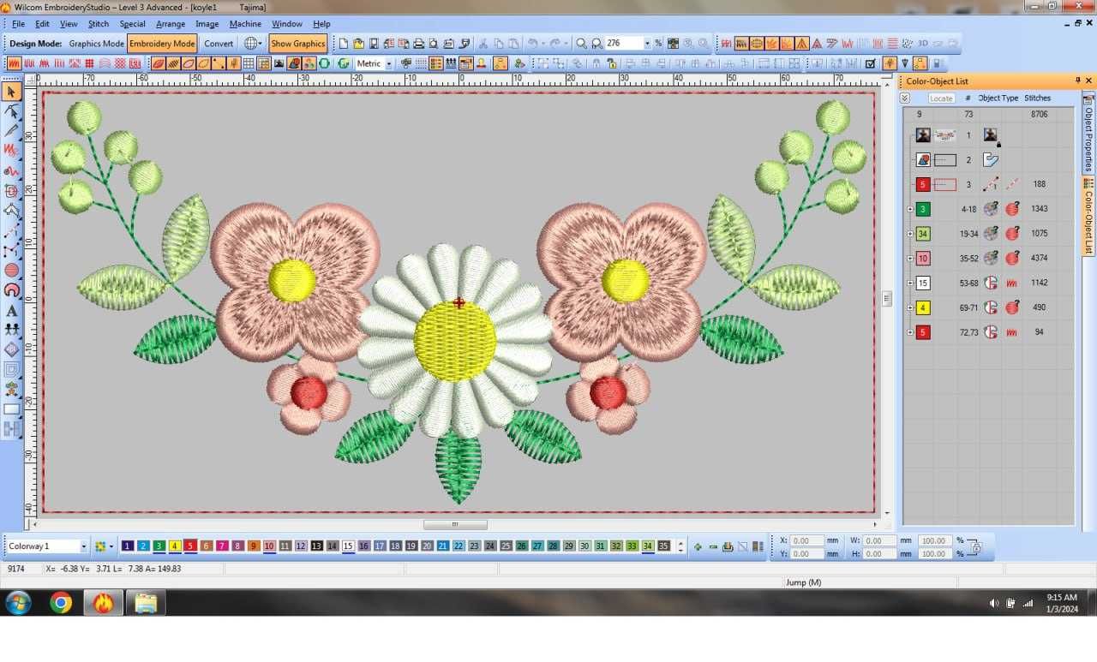
Task: Click the green Generate Stitches icon
Action: (x=344, y=63)
